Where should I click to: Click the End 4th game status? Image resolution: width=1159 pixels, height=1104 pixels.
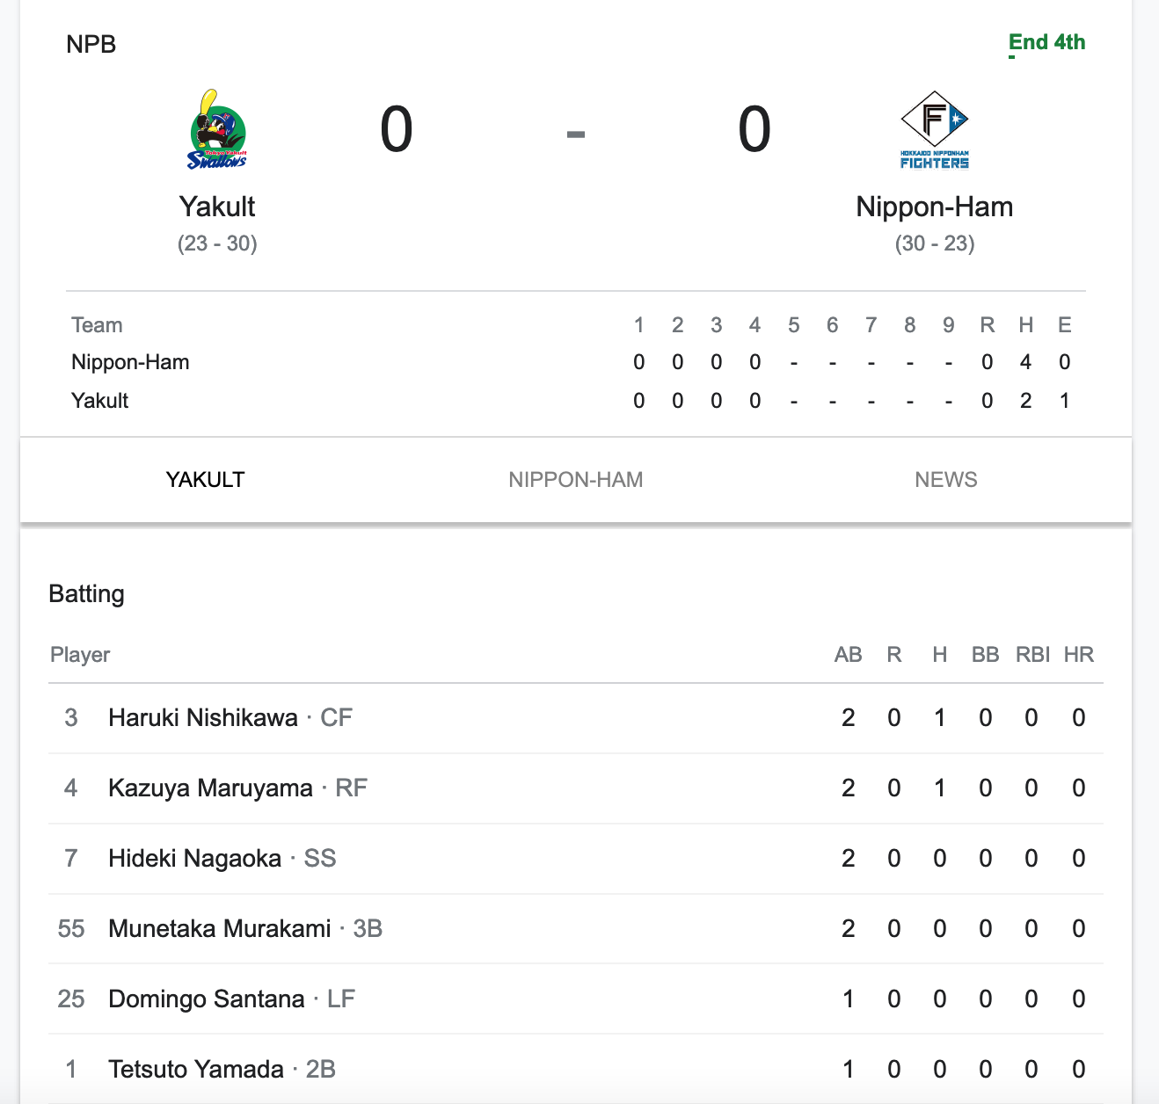tap(1046, 42)
